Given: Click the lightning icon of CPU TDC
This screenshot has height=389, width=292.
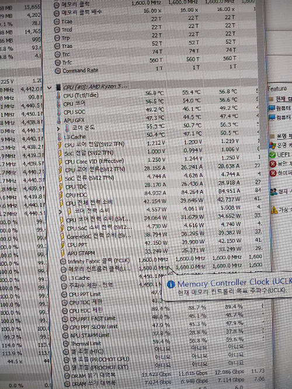Looking at the screenshot, I should click(x=61, y=187).
